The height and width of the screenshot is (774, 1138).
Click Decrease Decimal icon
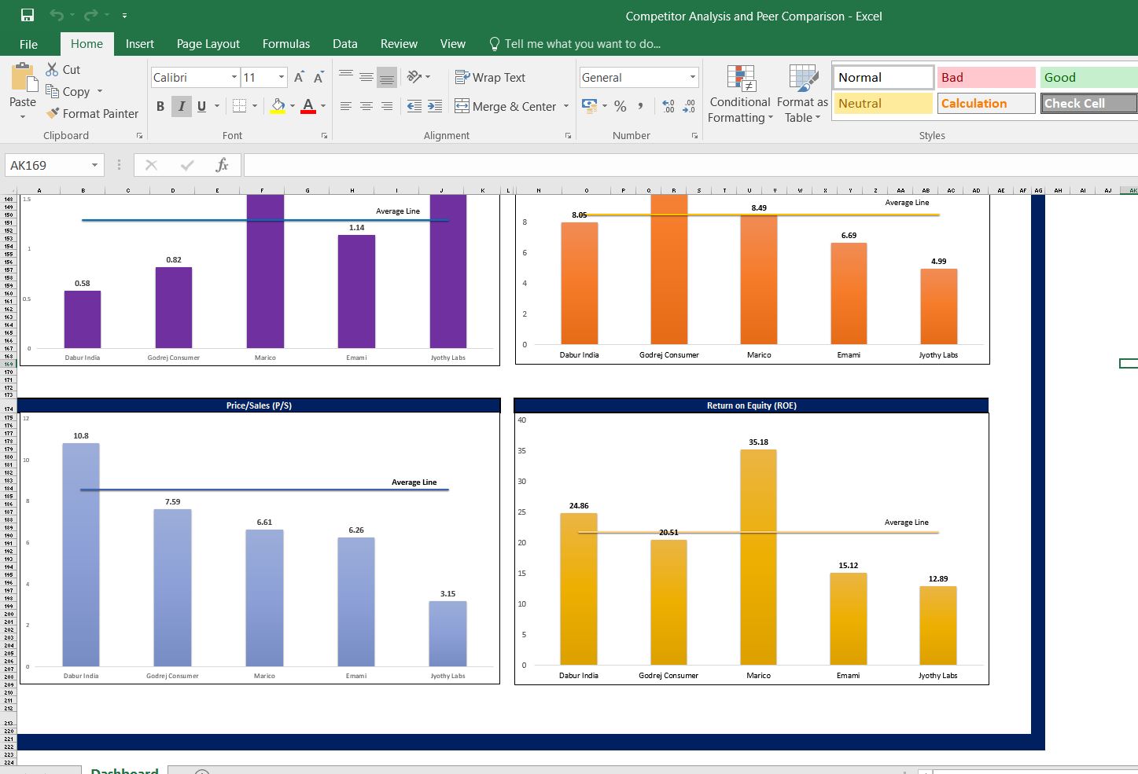pos(689,106)
